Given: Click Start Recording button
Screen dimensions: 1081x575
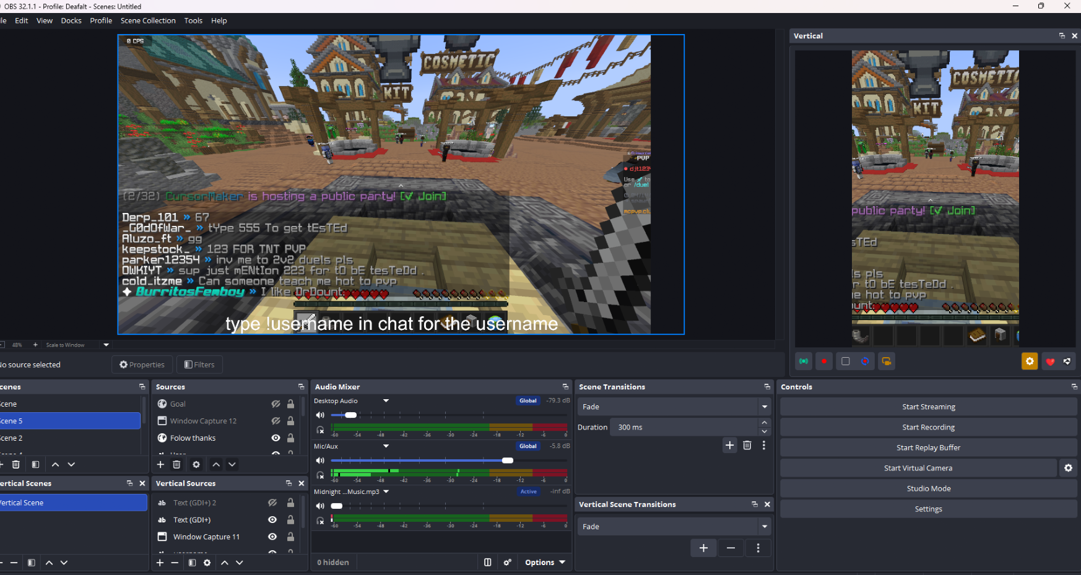Looking at the screenshot, I should (x=928, y=427).
